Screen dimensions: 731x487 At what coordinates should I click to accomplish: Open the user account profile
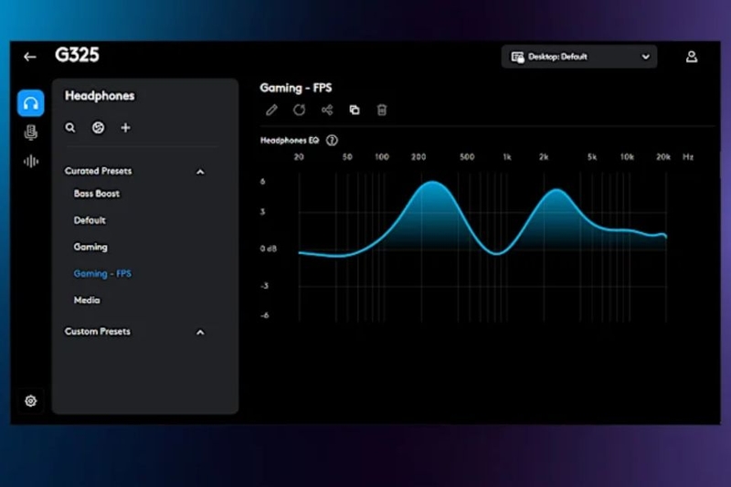click(x=692, y=57)
